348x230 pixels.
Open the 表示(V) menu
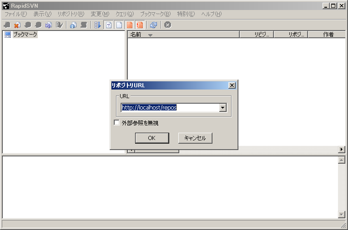pos(42,14)
